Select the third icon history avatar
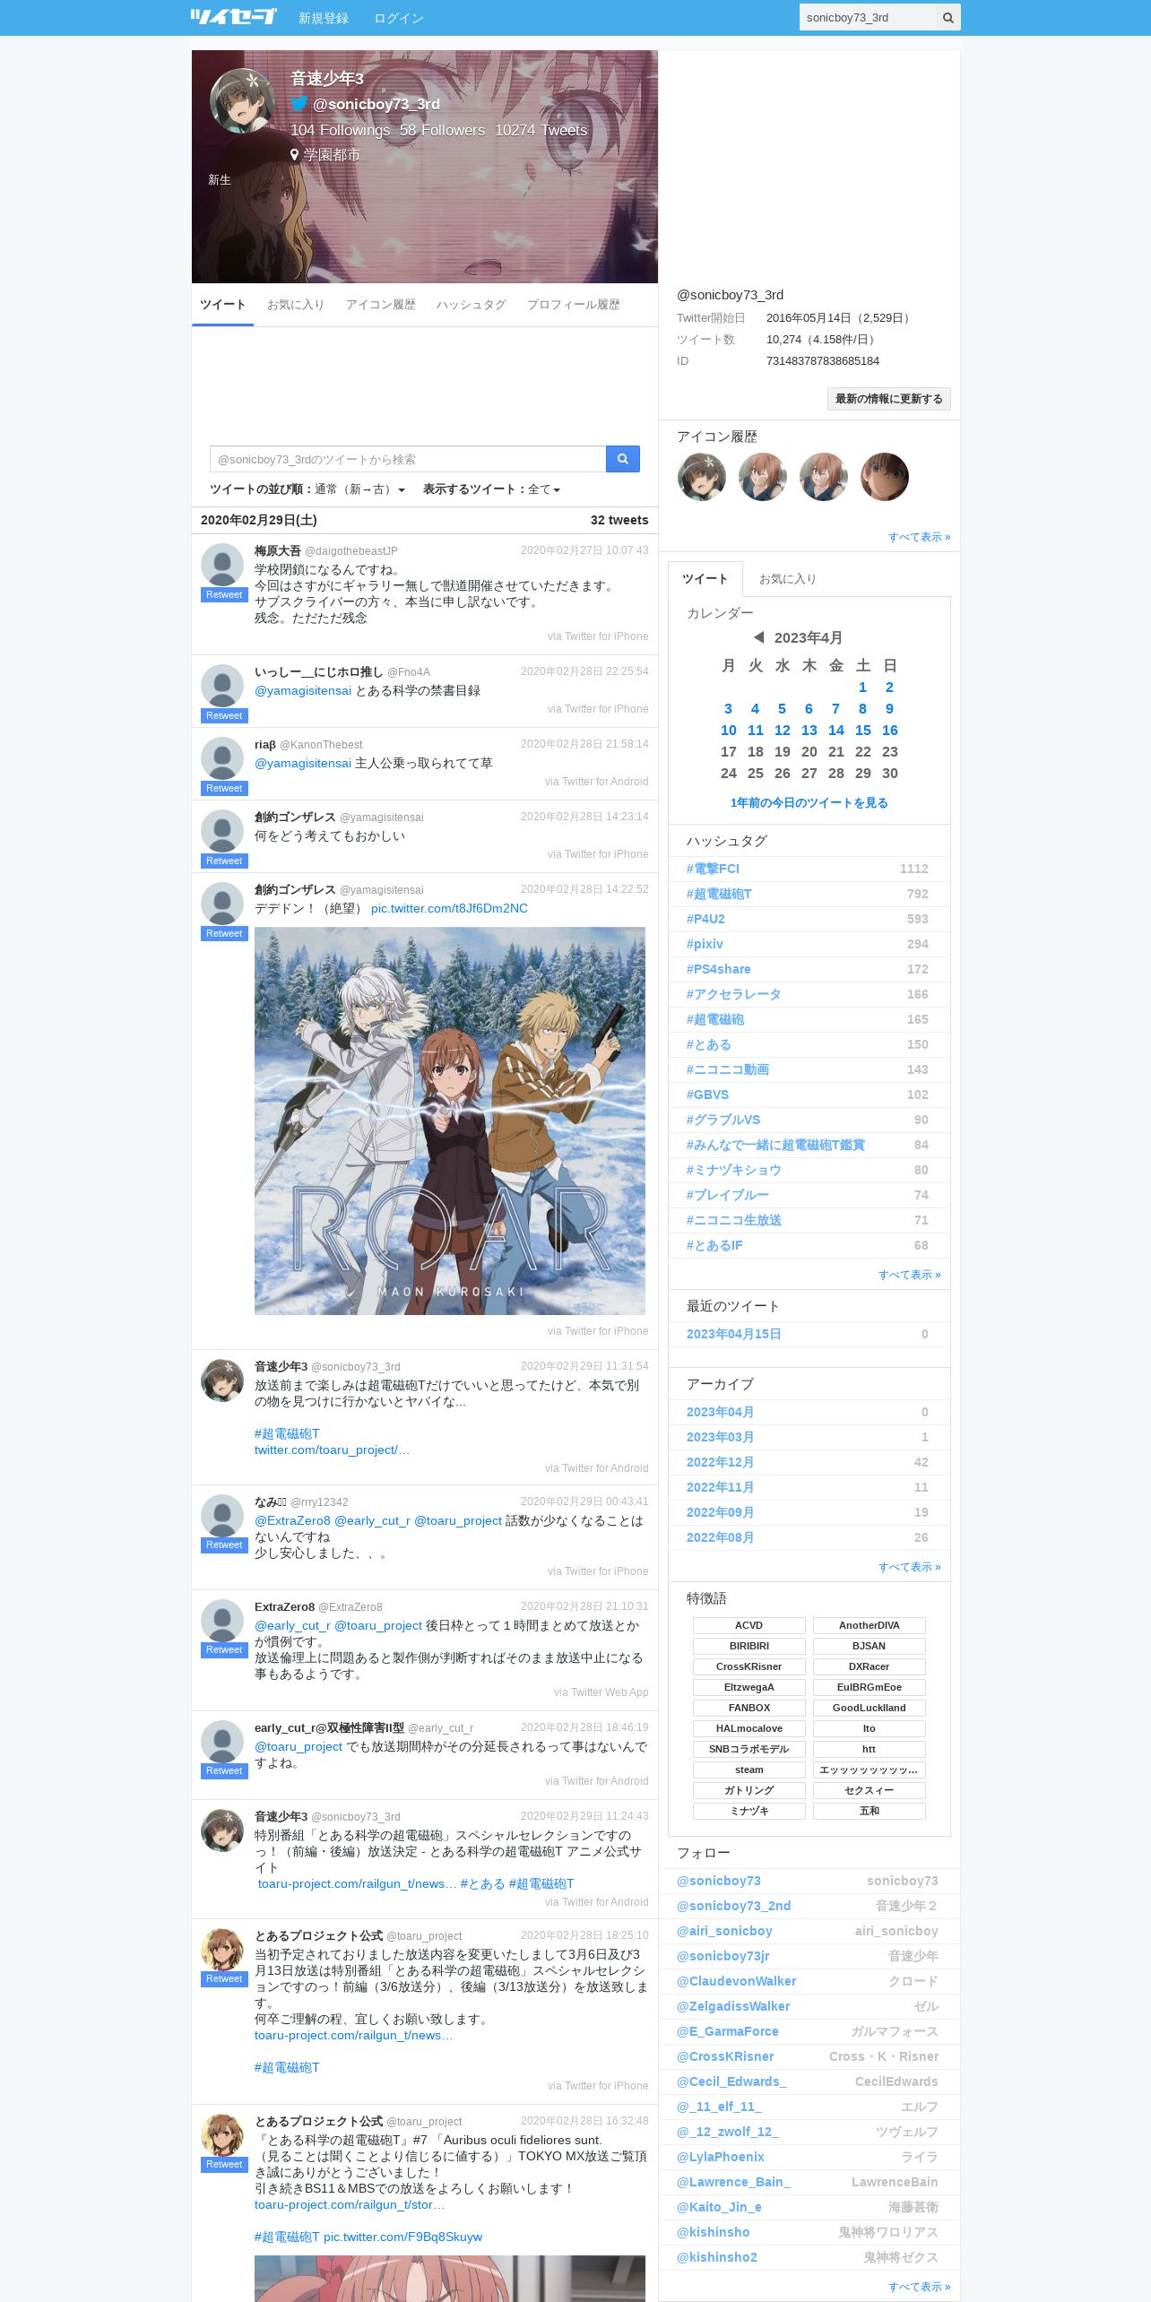 click(x=824, y=477)
